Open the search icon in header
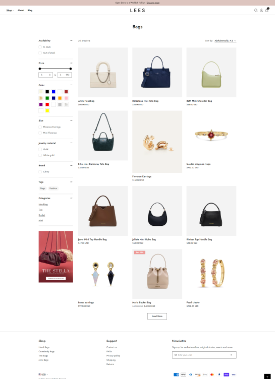The height and width of the screenshot is (379, 275). point(256,11)
